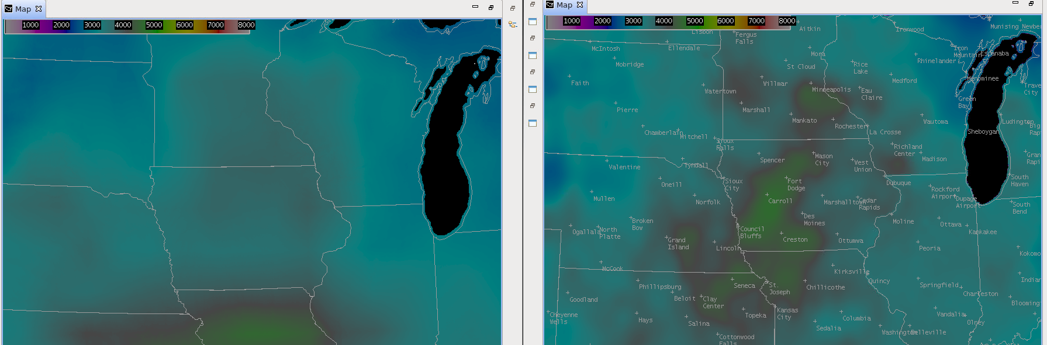Image resolution: width=1047 pixels, height=345 pixels.
Task: Click the Springfield city label
Action: point(939,285)
